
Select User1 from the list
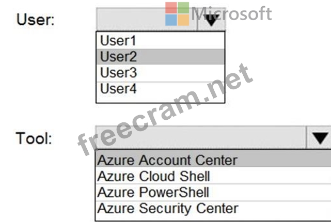point(161,40)
